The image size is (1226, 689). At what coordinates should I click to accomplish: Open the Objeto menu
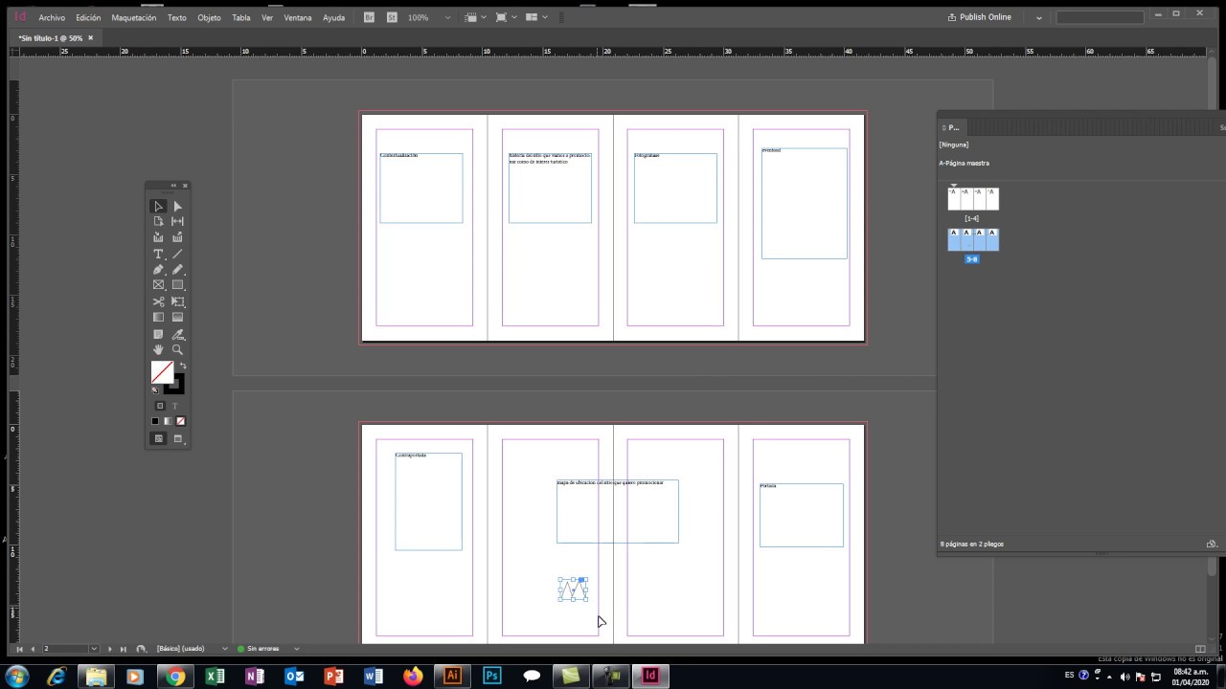point(209,17)
